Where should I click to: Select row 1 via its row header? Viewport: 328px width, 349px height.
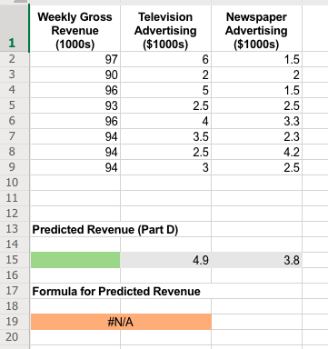pos(15,28)
